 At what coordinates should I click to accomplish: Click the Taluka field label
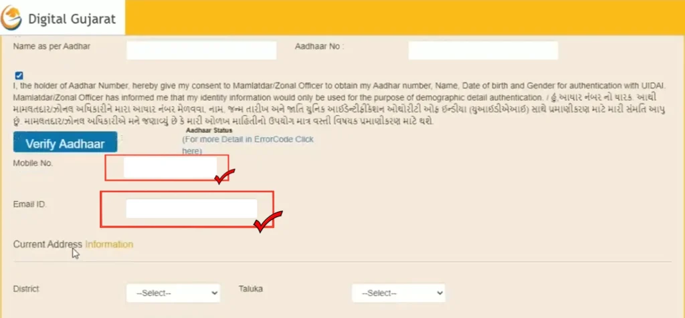[x=251, y=289]
